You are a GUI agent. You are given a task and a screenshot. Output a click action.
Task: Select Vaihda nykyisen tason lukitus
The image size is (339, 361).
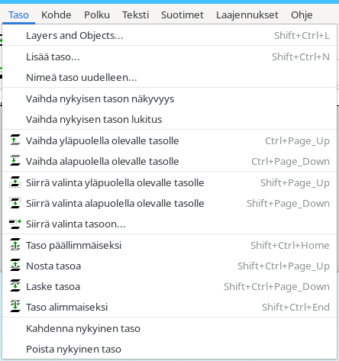(x=169, y=119)
